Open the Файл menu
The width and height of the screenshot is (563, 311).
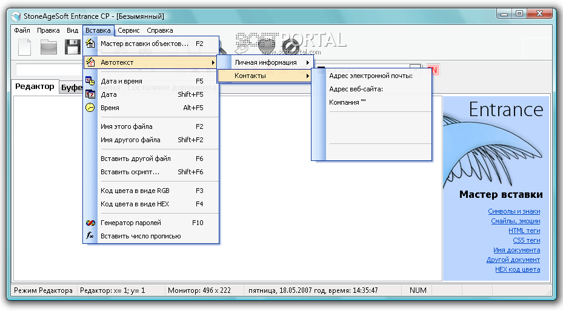22,30
